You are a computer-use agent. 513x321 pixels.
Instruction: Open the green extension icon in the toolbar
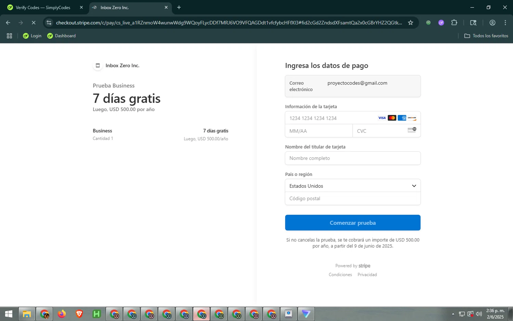coord(428,23)
